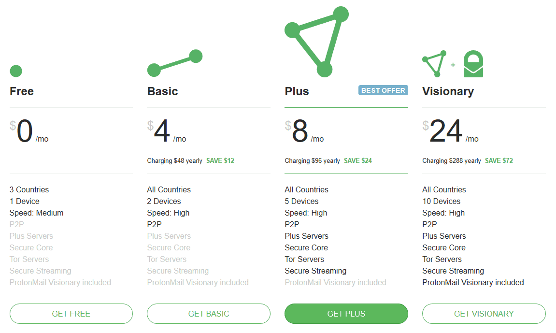The height and width of the screenshot is (333, 556).
Task: Click the Plus plan heading
Action: pos(297,91)
